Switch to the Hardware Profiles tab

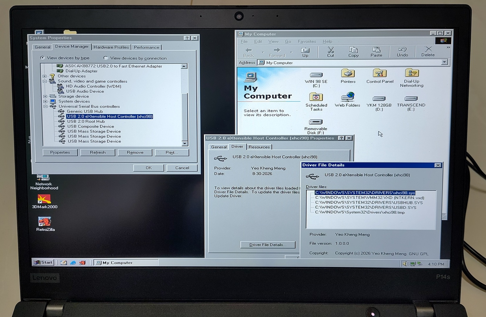[111, 47]
